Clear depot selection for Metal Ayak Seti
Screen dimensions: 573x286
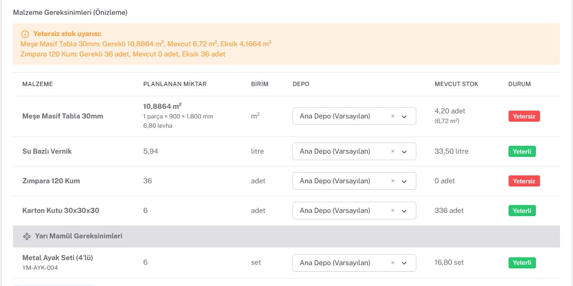pyautogui.click(x=393, y=263)
